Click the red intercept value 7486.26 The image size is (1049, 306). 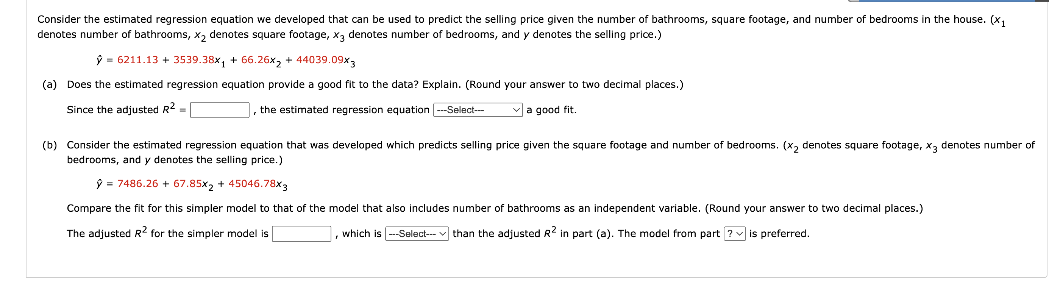[x=137, y=184]
